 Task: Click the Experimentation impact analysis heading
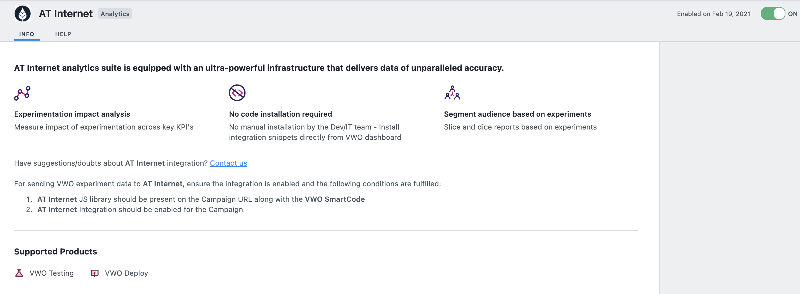(72, 114)
